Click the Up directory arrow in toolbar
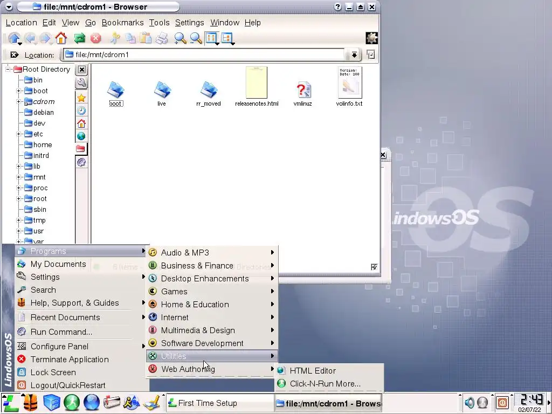Screen dimensions: 552x414 14,38
